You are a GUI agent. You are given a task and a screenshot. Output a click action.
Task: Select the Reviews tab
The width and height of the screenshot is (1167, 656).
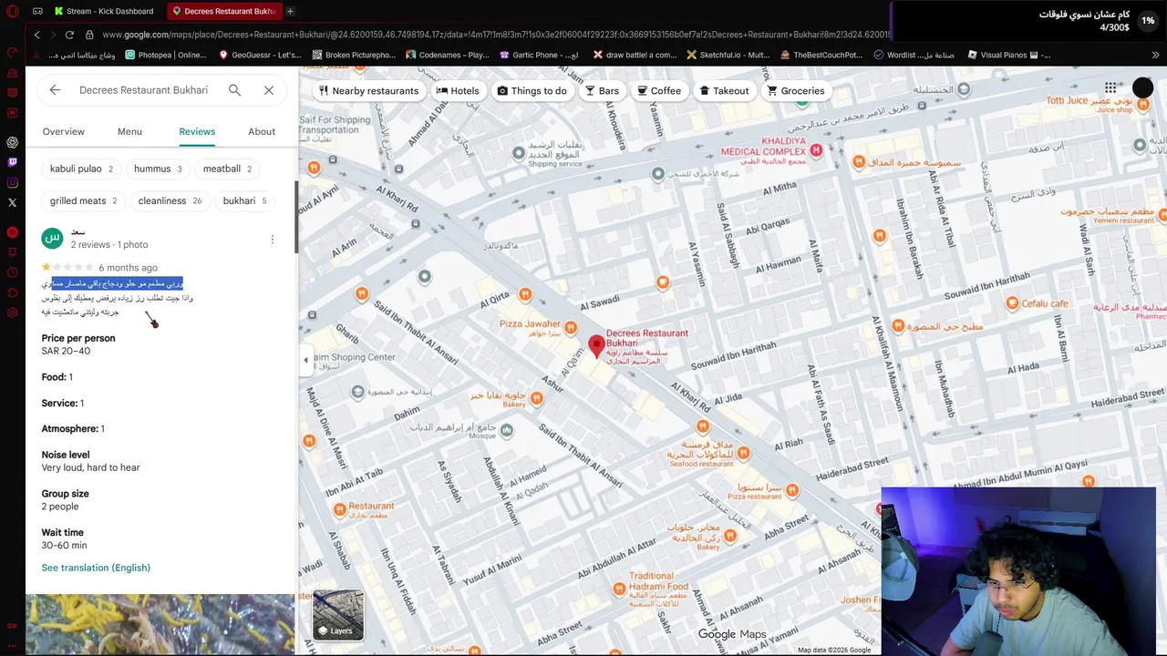point(197,131)
